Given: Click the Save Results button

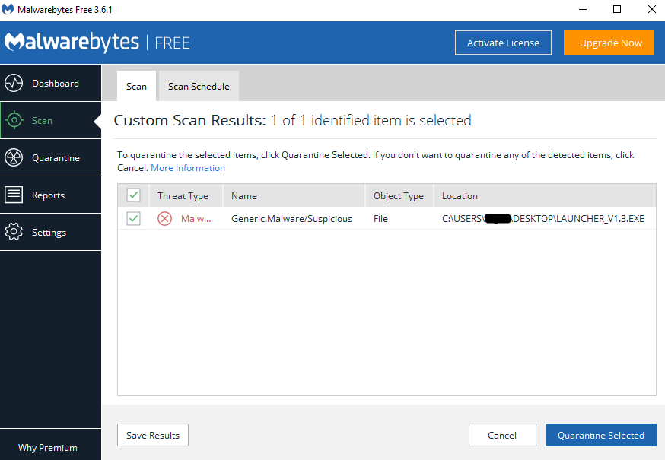Looking at the screenshot, I should pos(153,435).
